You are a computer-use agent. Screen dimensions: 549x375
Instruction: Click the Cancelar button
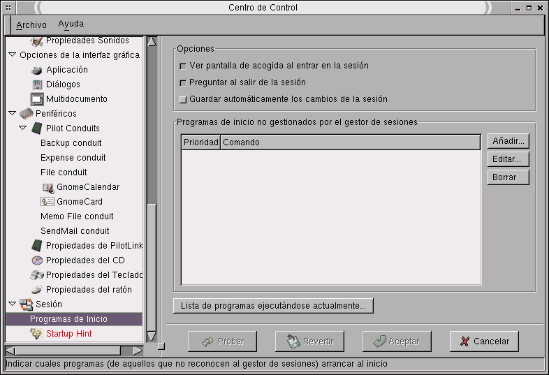click(x=484, y=341)
